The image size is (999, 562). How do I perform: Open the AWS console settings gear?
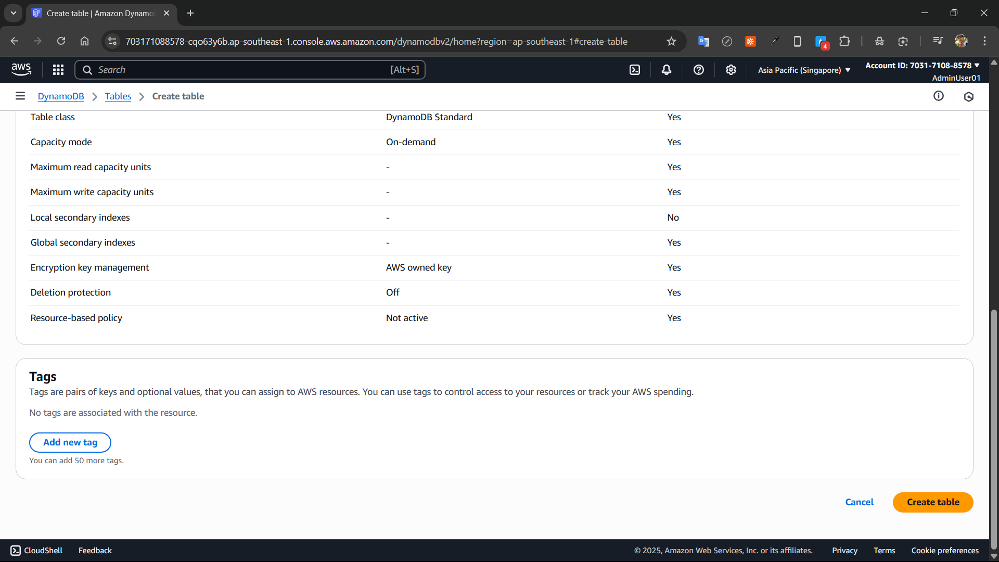731,70
